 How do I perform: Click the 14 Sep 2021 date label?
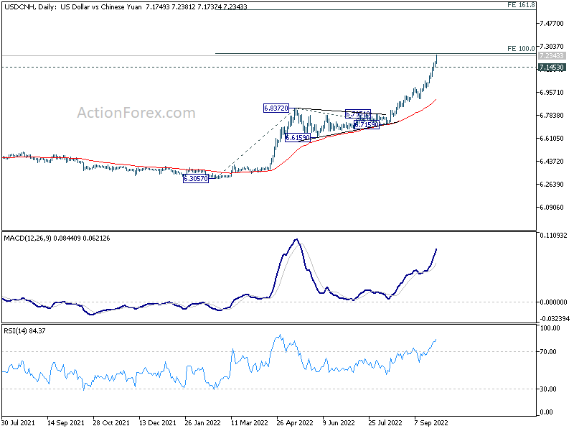click(65, 423)
